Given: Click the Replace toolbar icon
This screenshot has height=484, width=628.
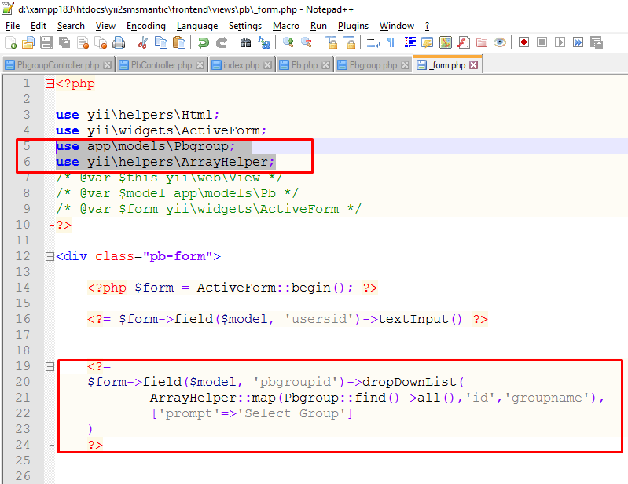Looking at the screenshot, I should pyautogui.click(x=263, y=42).
